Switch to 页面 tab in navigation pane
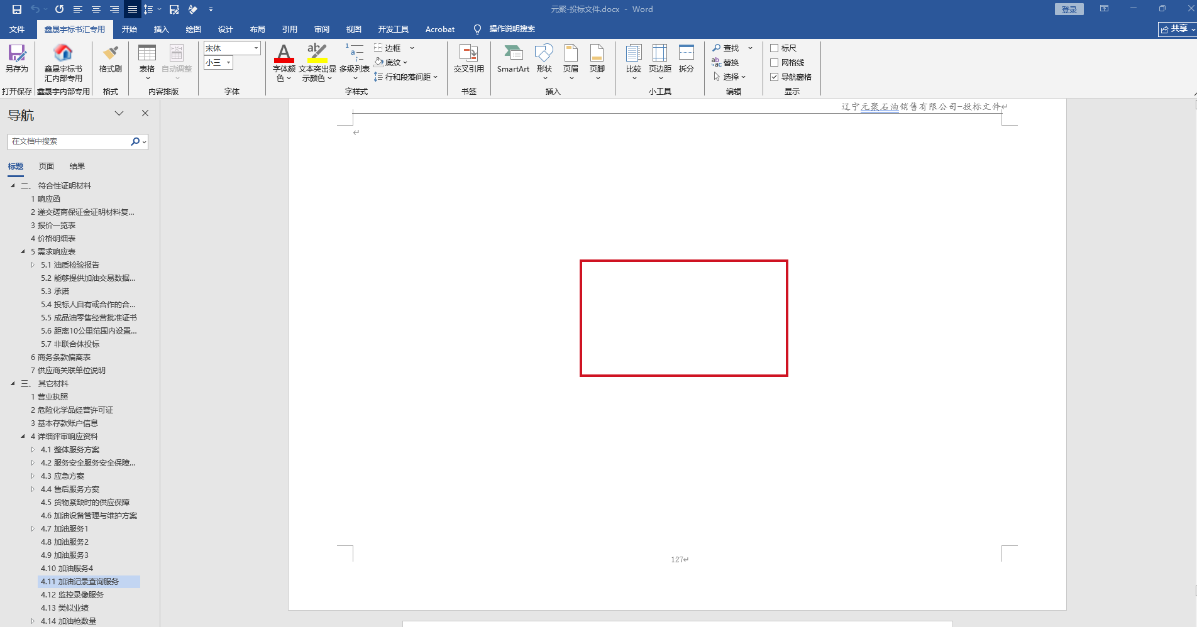The width and height of the screenshot is (1197, 627). [47, 166]
